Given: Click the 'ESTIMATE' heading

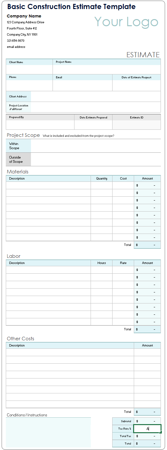Looking at the screenshot, I should click(x=143, y=55).
